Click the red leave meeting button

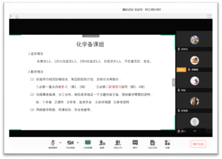(198, 144)
